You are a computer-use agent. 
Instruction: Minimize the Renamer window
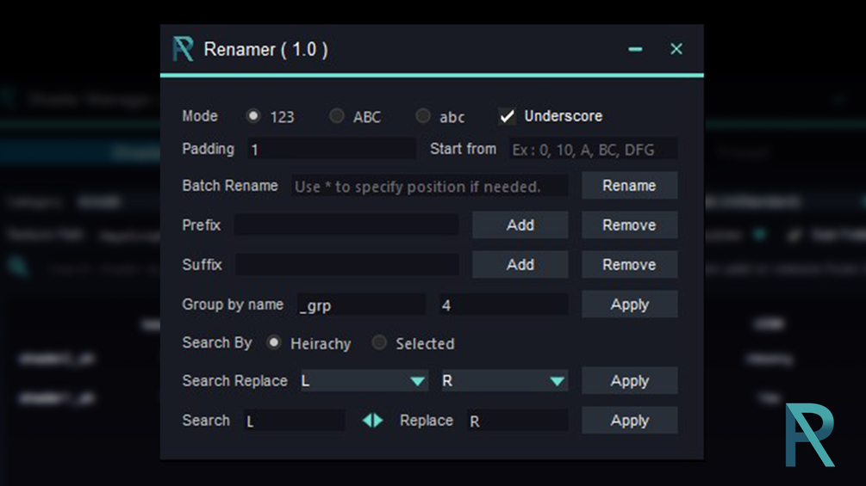pos(635,49)
